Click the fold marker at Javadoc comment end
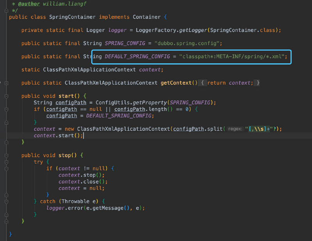This screenshot has height=241, width=312. [6, 11]
